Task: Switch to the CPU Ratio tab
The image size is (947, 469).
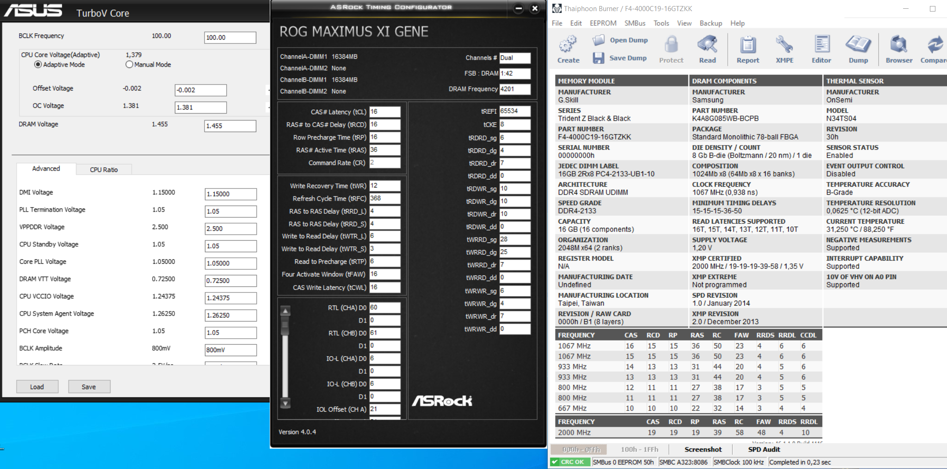Action: [104, 170]
